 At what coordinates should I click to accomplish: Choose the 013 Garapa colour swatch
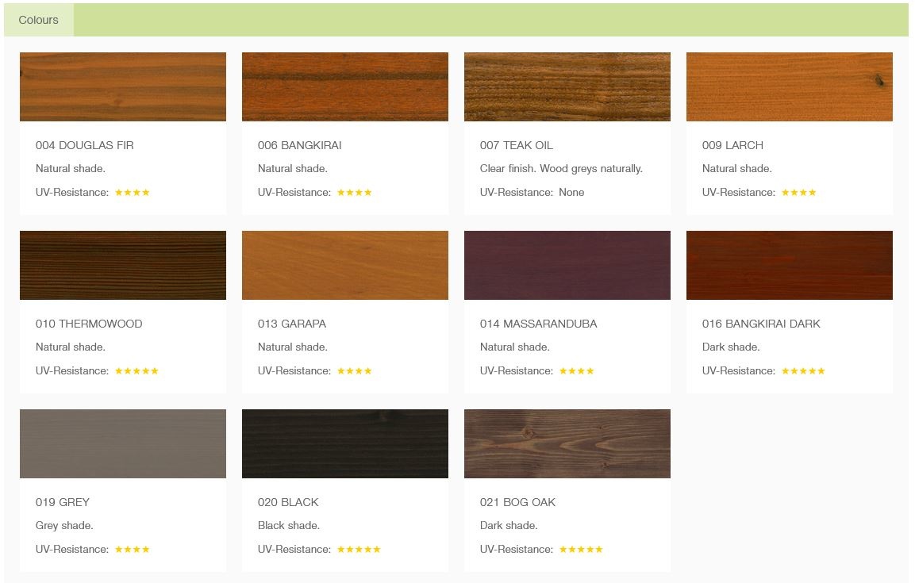[x=344, y=265]
